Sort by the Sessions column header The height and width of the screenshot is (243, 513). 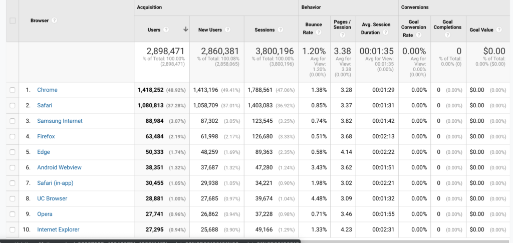tap(265, 30)
